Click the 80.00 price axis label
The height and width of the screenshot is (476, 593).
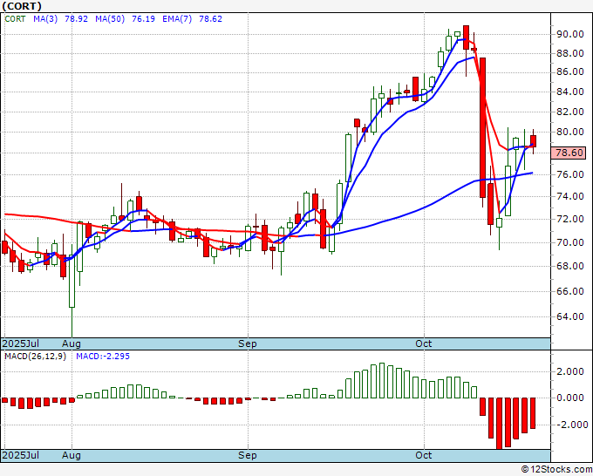[570, 132]
